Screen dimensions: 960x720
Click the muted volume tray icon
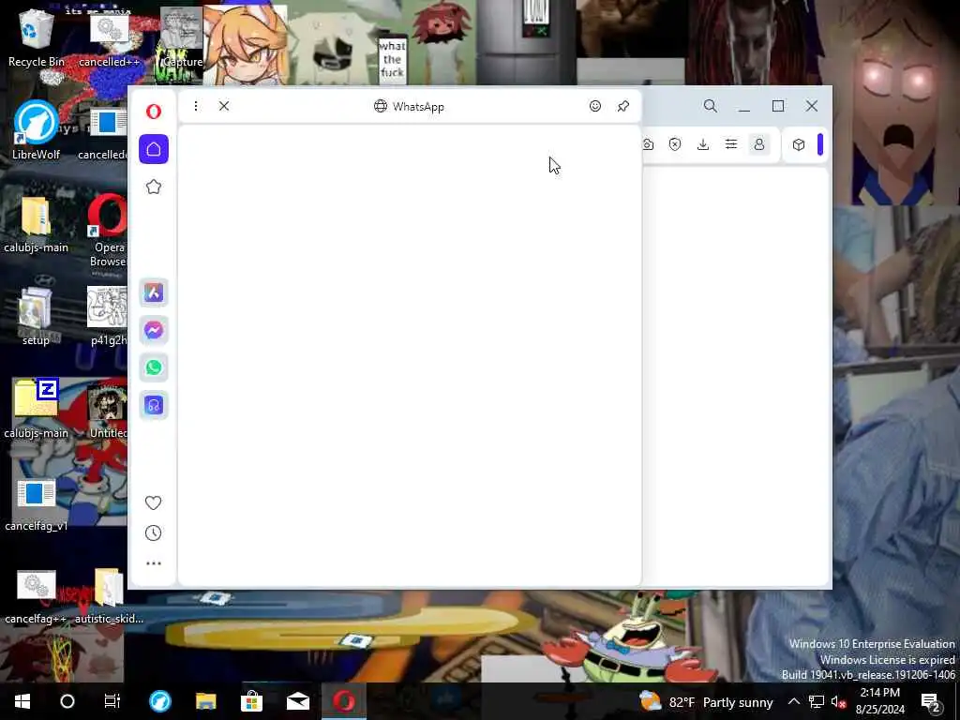pyautogui.click(x=839, y=702)
